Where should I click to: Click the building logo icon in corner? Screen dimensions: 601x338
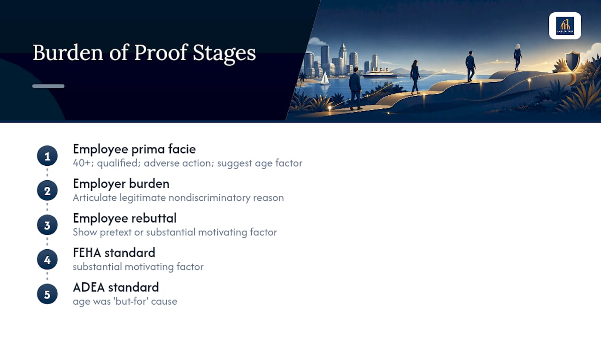coord(565,26)
